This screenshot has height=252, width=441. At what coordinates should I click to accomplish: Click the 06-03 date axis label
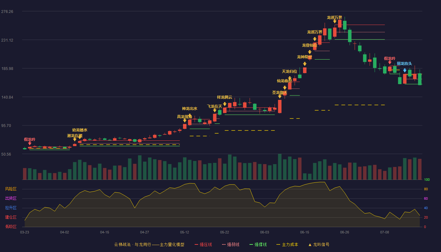click(265, 232)
